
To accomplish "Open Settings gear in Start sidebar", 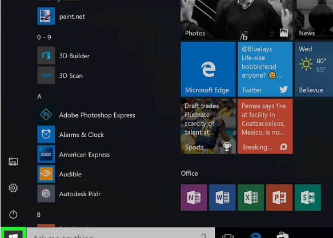I will [x=13, y=188].
